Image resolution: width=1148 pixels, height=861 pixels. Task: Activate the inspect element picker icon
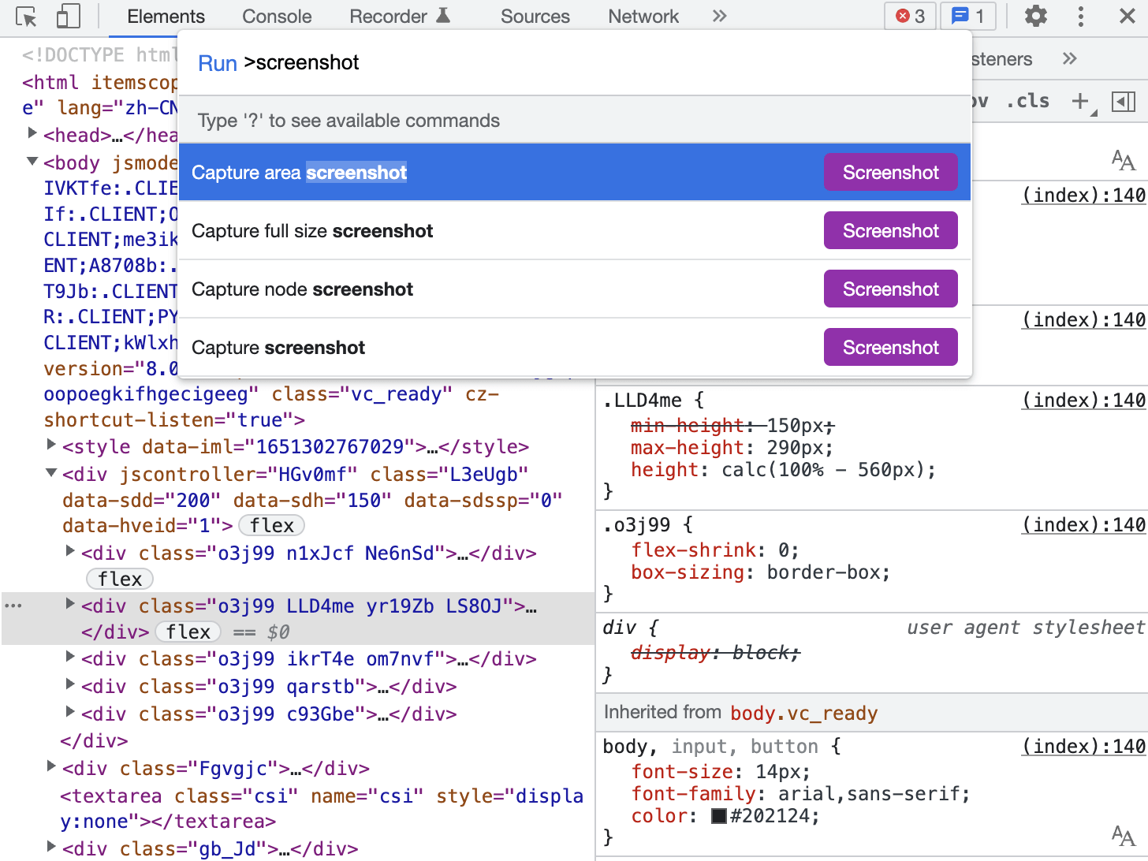point(26,16)
